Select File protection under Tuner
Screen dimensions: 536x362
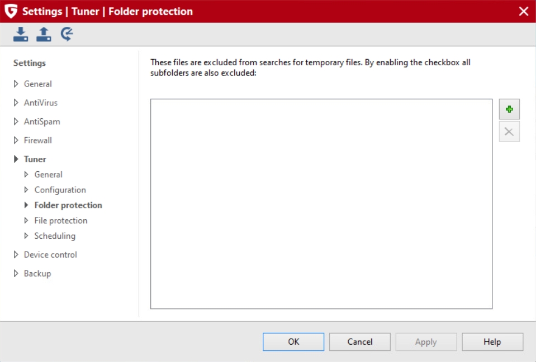click(x=60, y=220)
